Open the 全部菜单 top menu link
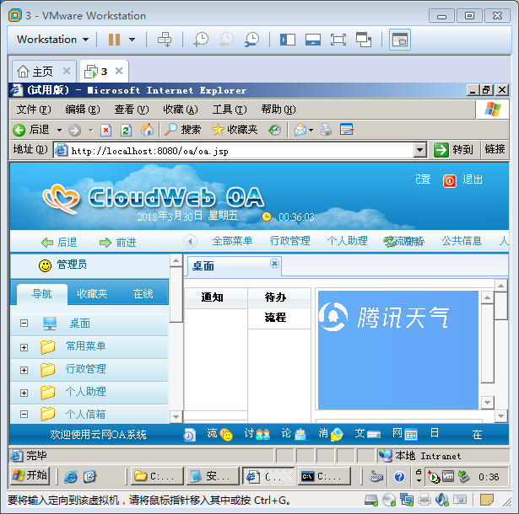519x514 pixels. point(232,241)
